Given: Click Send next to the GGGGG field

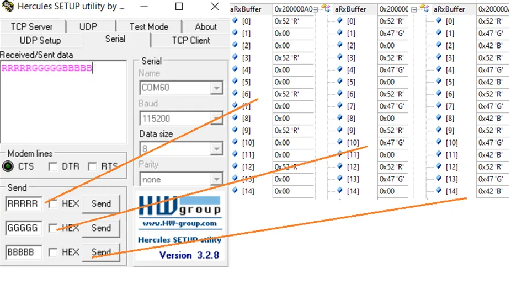Looking at the screenshot, I should tap(101, 228).
